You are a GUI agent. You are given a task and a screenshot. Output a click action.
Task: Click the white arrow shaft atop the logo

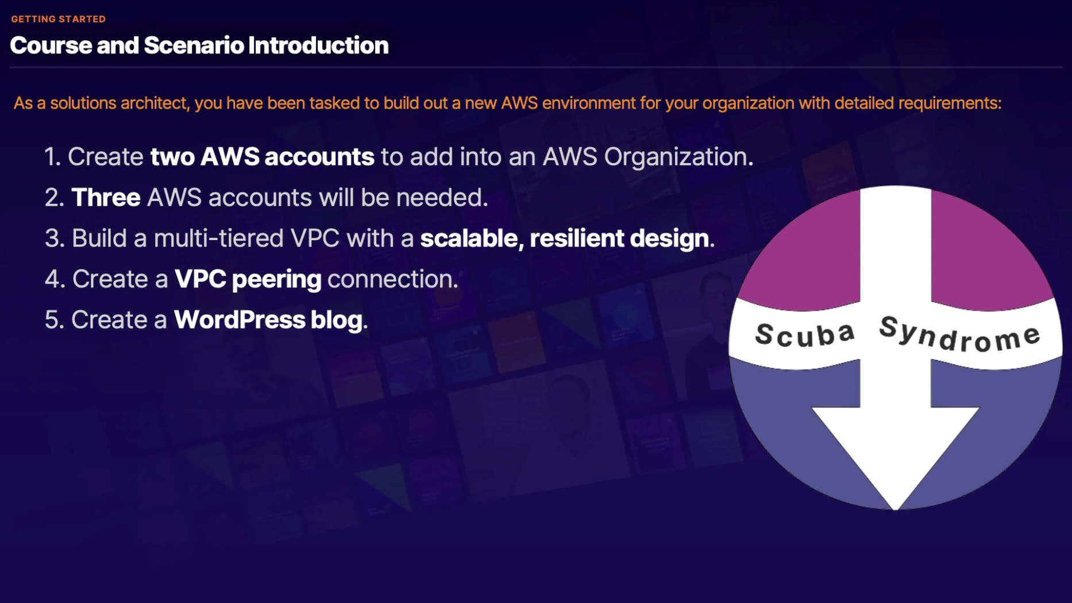pyautogui.click(x=895, y=241)
